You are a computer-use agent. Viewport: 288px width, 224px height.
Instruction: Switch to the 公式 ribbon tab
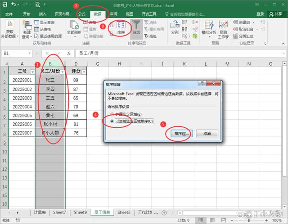tap(82, 14)
